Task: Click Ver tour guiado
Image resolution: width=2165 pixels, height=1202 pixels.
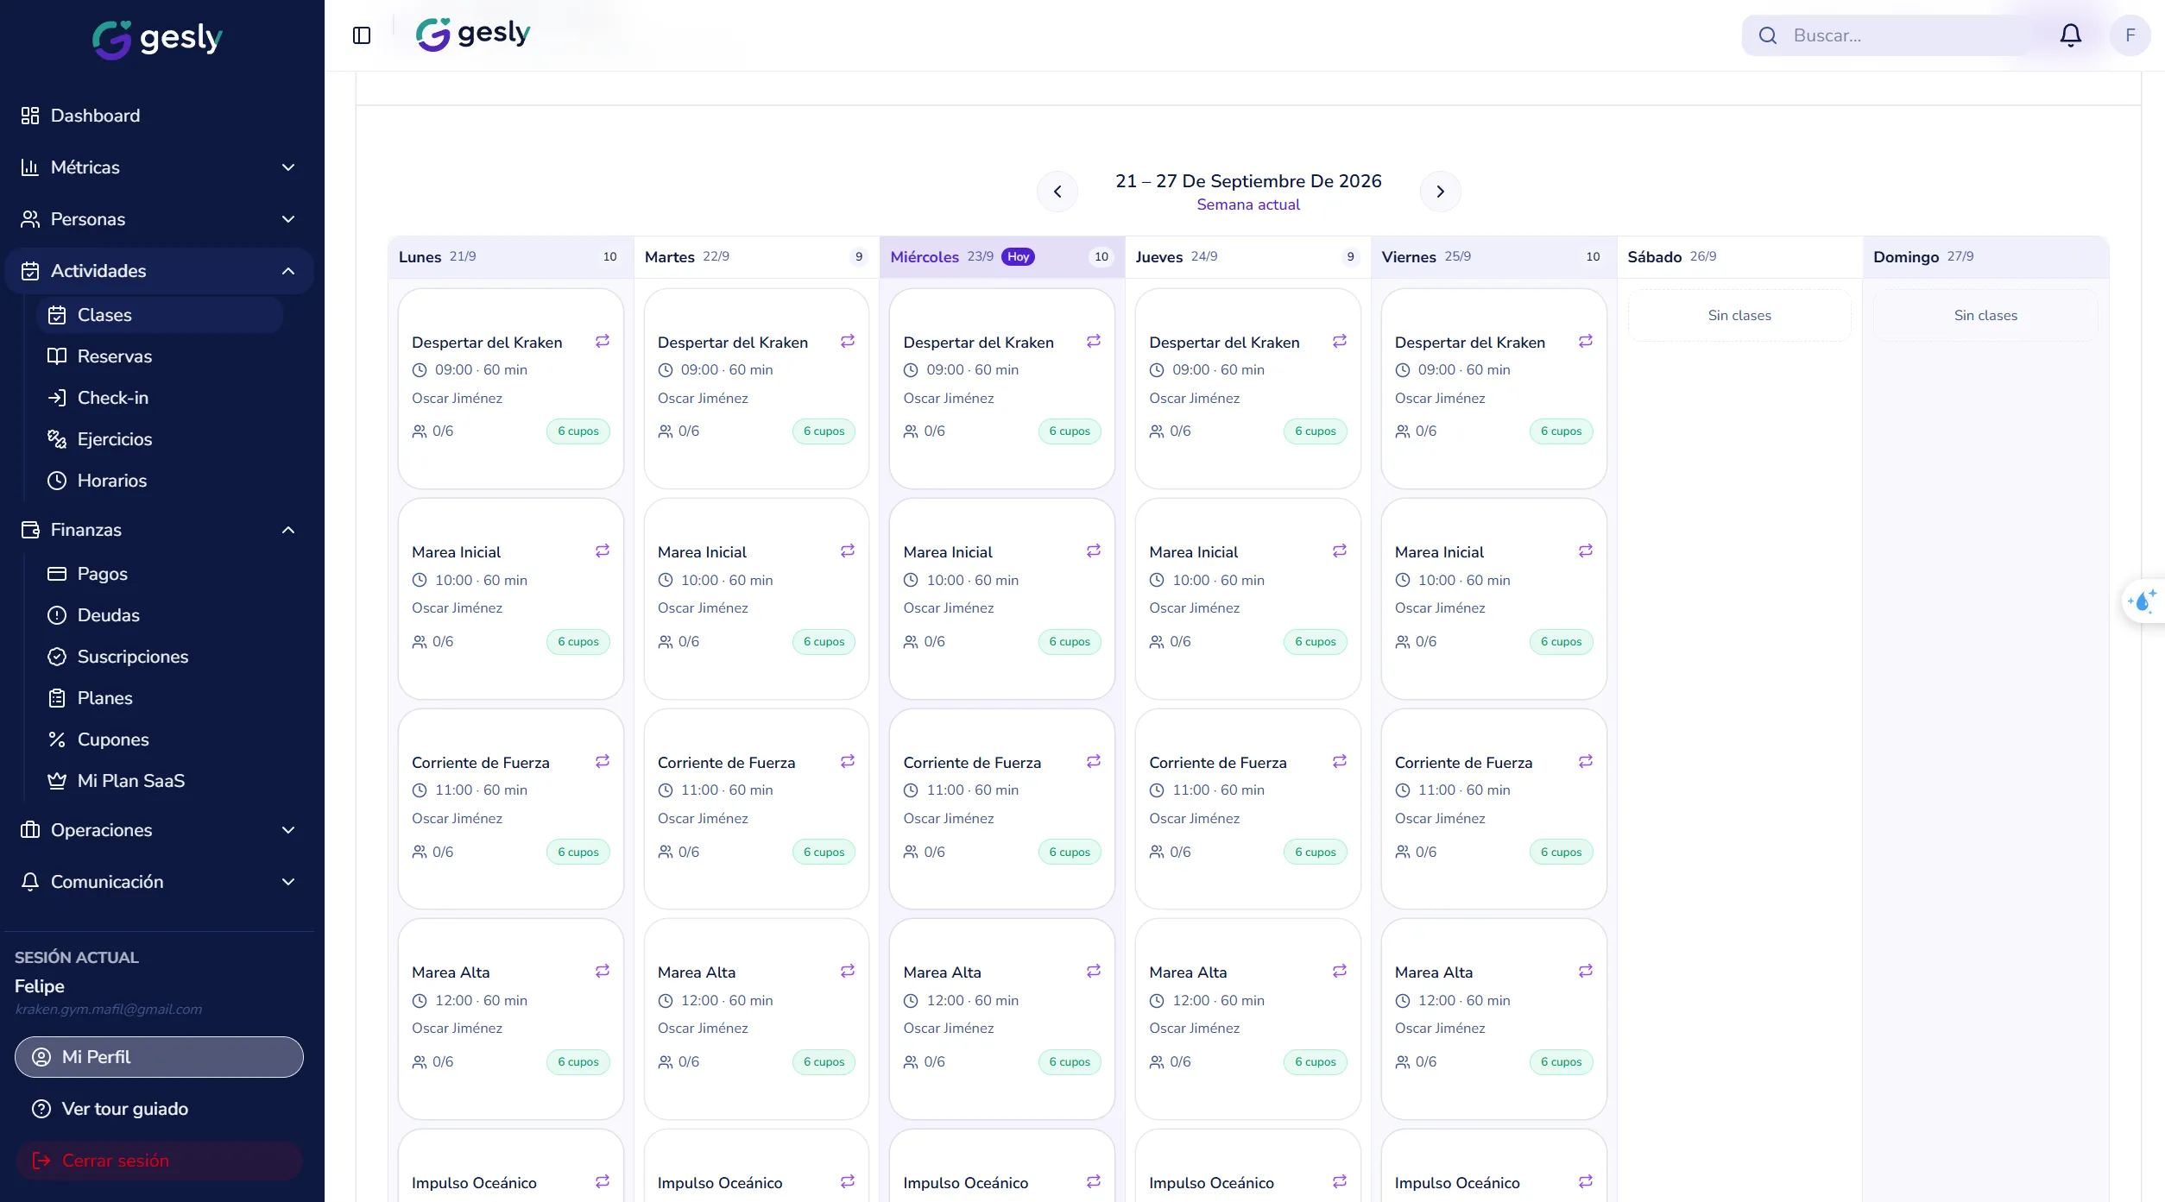Action: pyautogui.click(x=159, y=1109)
